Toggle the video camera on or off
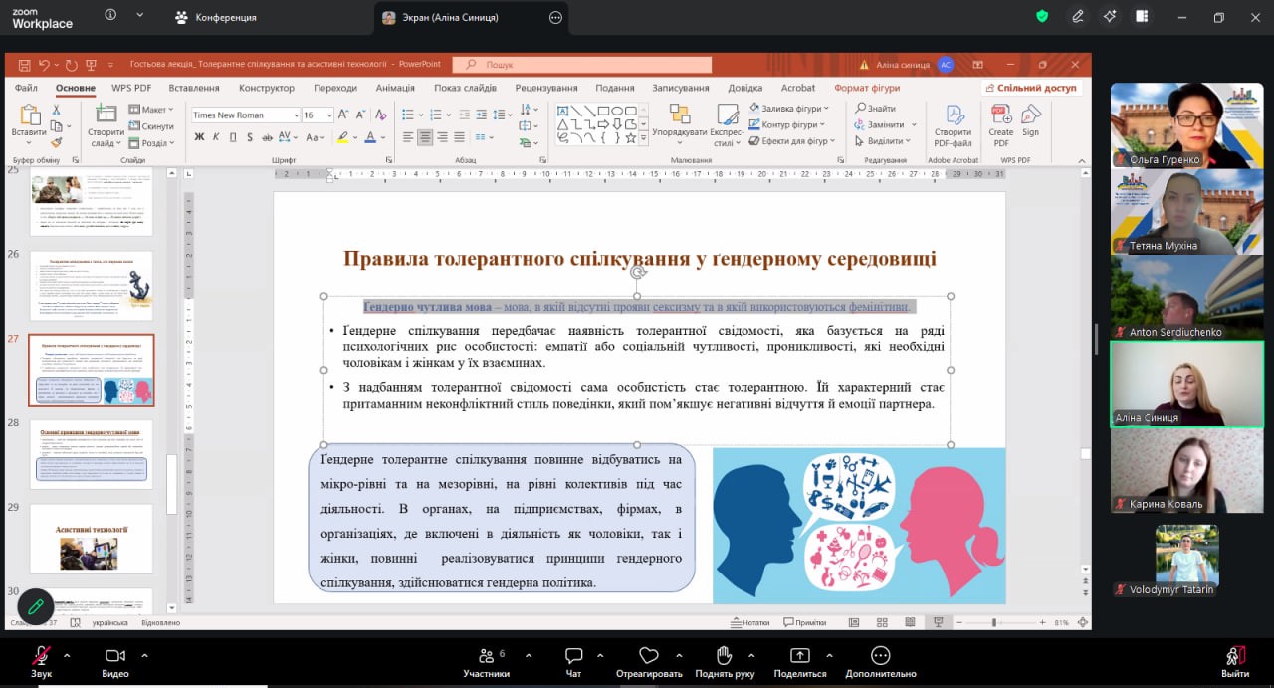The width and height of the screenshot is (1274, 688). [x=115, y=656]
